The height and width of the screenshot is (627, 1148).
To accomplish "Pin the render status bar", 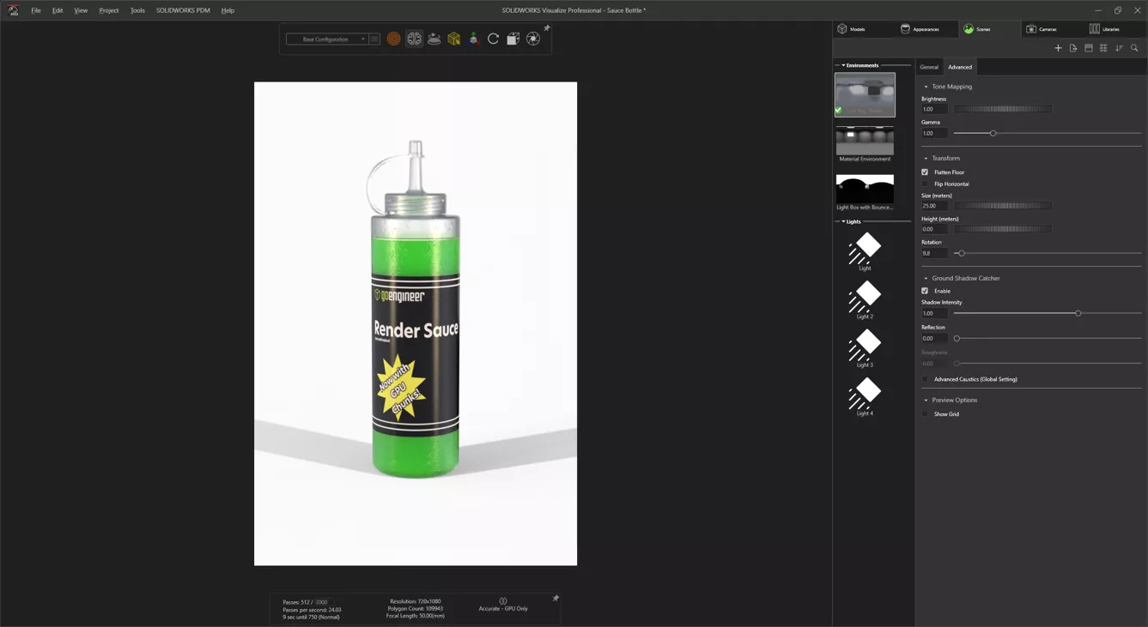I will pos(556,598).
